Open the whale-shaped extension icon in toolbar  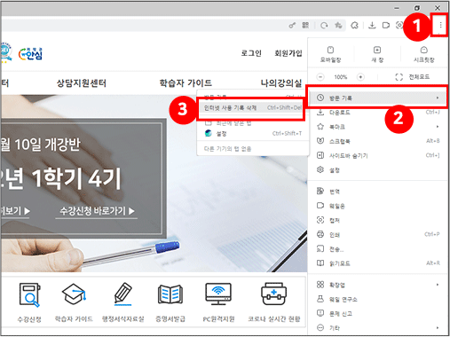tap(354, 26)
